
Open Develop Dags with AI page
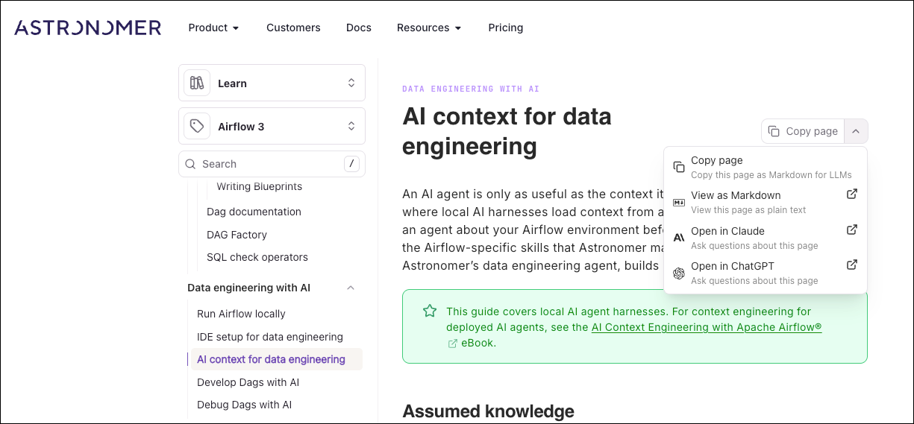click(248, 382)
